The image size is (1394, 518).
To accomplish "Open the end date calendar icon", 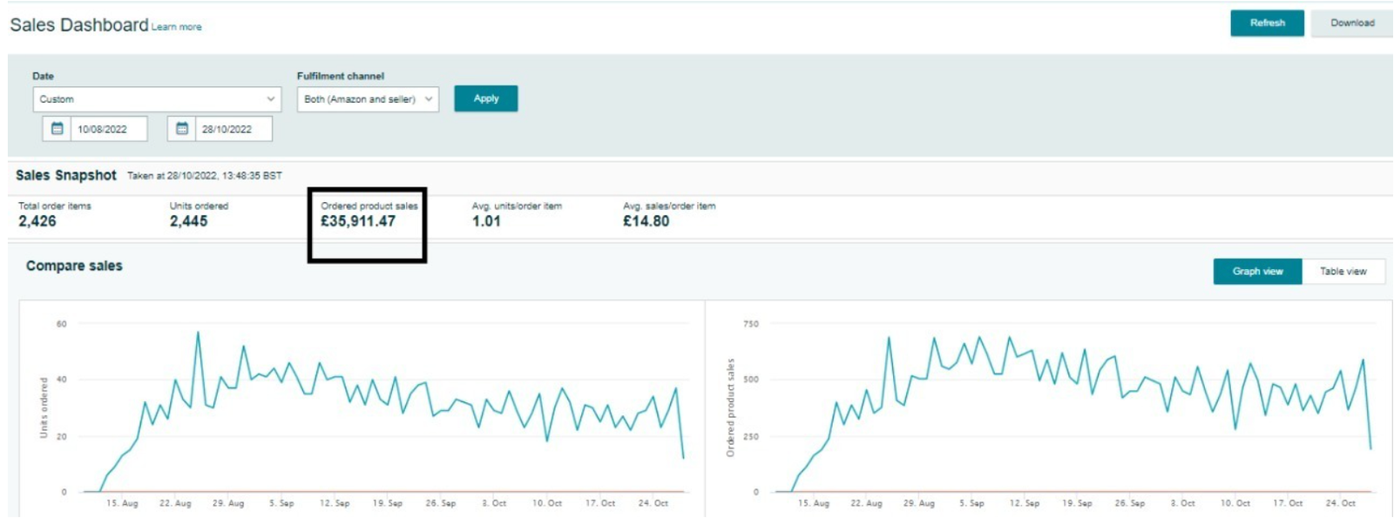I will [181, 128].
